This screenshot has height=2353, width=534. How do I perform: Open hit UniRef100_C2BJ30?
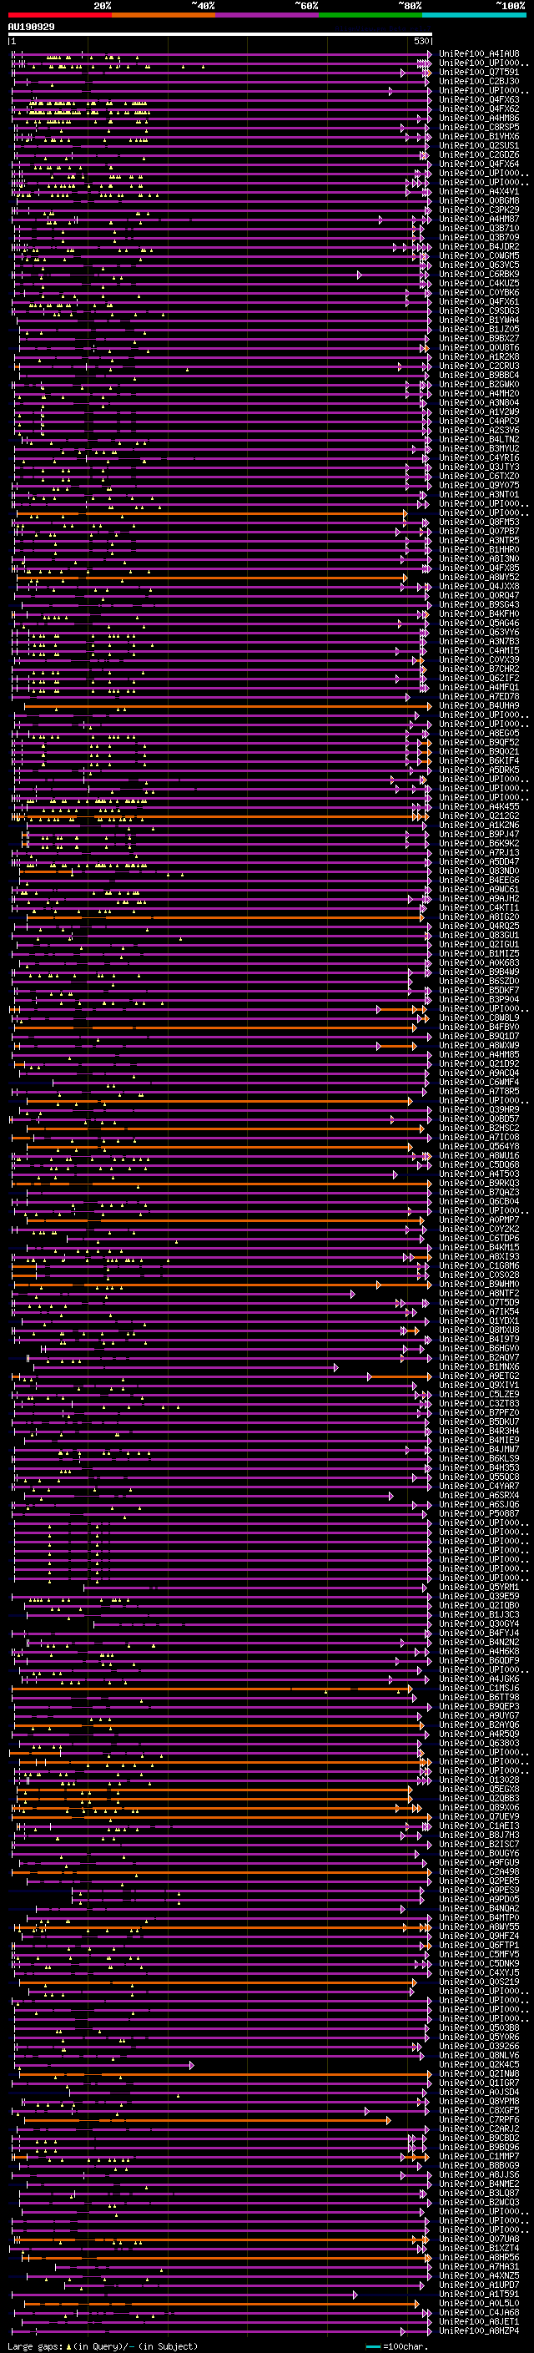tap(479, 81)
